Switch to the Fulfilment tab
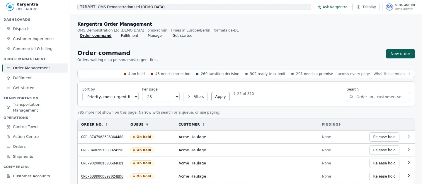The height and width of the screenshot is (184, 422). [130, 36]
